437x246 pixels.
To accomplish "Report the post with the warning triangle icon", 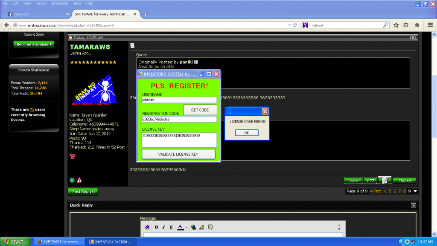I will point(79,180).
